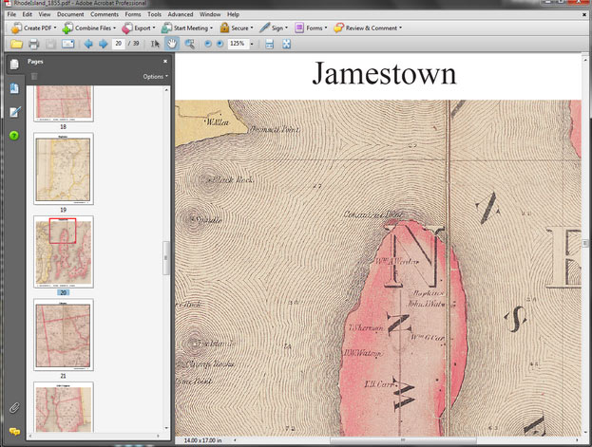Go to next page arrow

point(103,45)
